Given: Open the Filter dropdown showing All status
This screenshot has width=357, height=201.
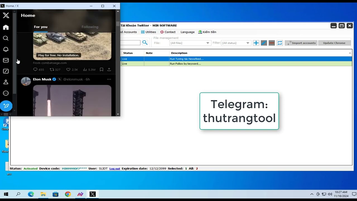Looking at the screenshot, I should (236, 43).
